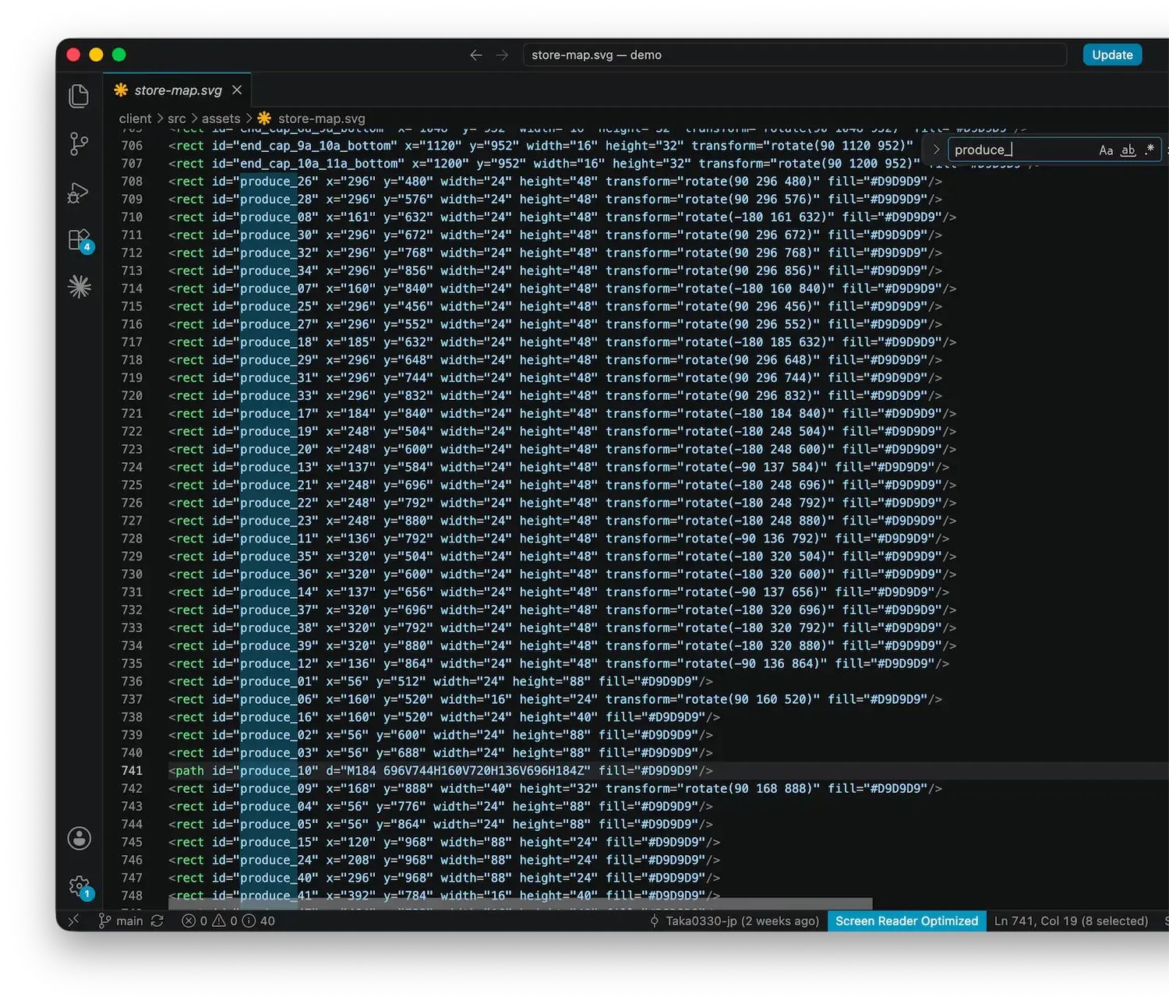
Task: Select the store-map.svg editor tab
Action: click(x=178, y=90)
